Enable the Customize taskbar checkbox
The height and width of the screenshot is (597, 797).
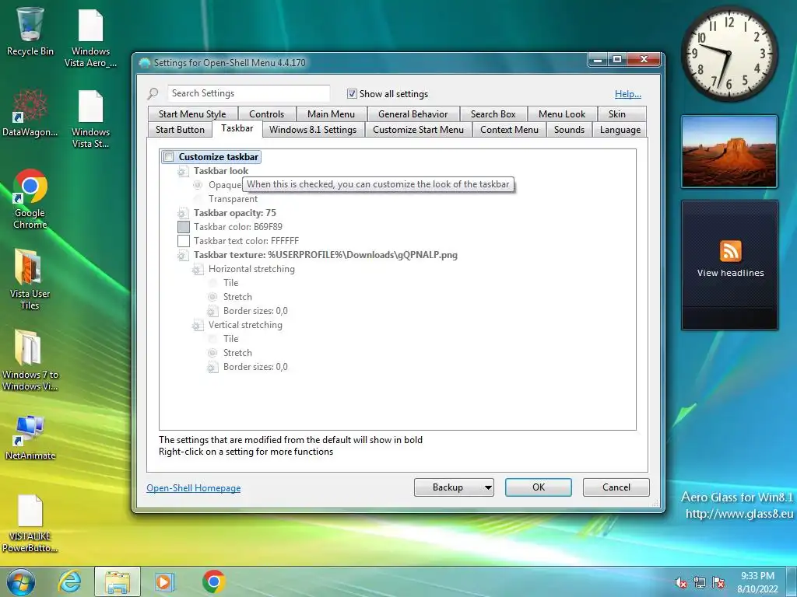click(x=169, y=157)
